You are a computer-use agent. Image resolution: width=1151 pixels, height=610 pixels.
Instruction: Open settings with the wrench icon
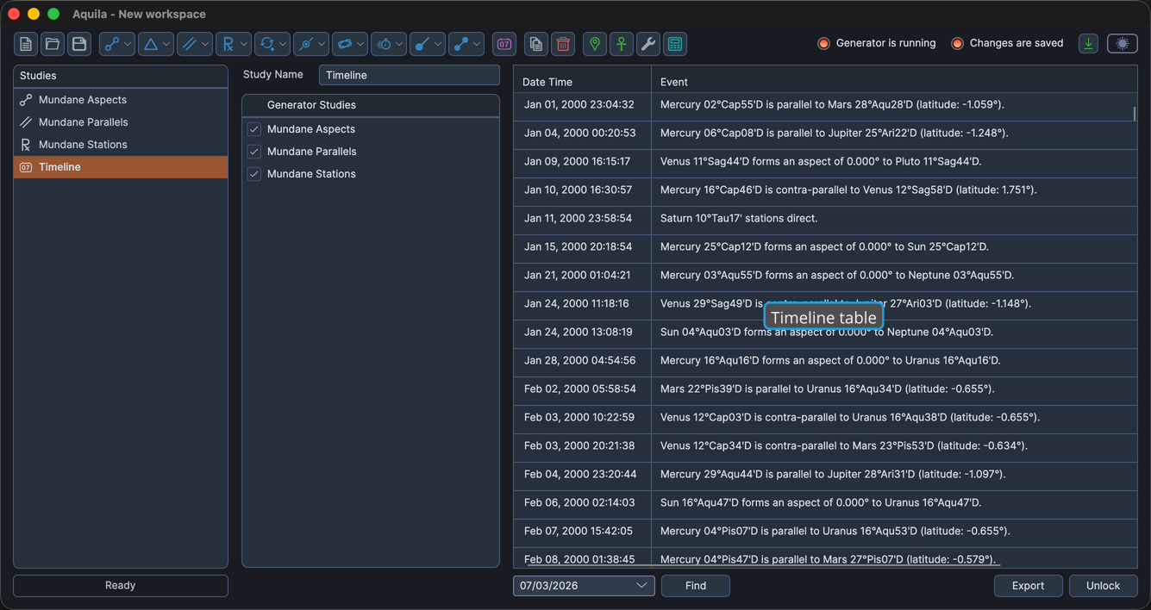coord(648,44)
